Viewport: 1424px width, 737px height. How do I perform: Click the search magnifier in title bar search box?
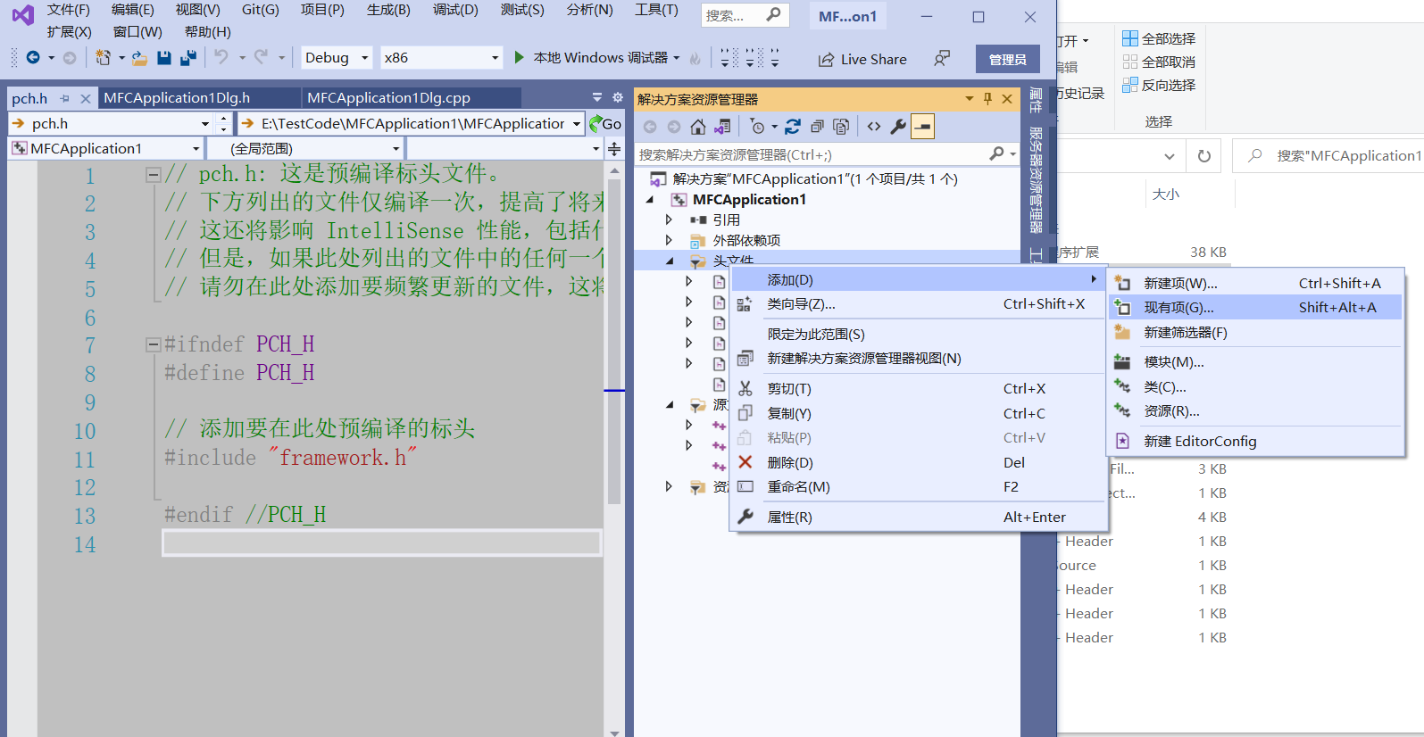point(774,14)
